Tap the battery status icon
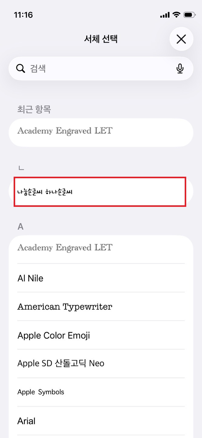Image resolution: width=202 pixels, height=438 pixels. click(189, 15)
